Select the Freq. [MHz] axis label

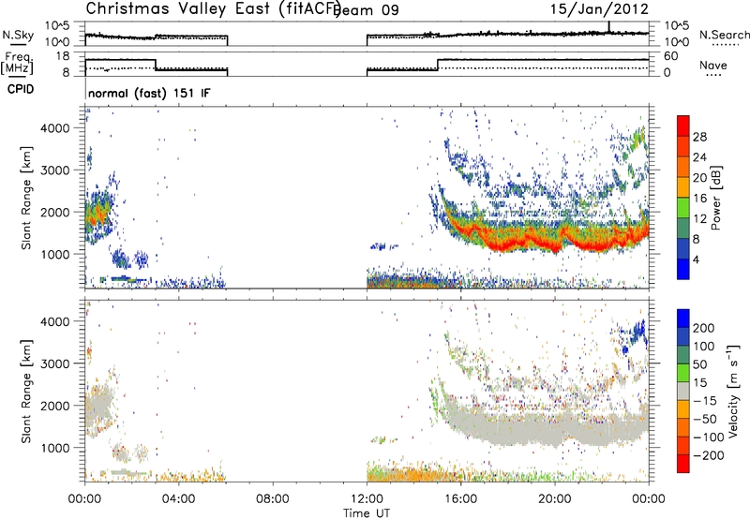click(x=18, y=64)
